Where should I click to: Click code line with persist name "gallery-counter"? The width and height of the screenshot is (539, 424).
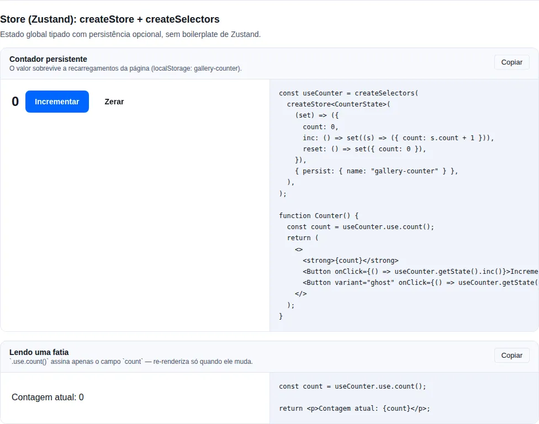tap(377, 171)
